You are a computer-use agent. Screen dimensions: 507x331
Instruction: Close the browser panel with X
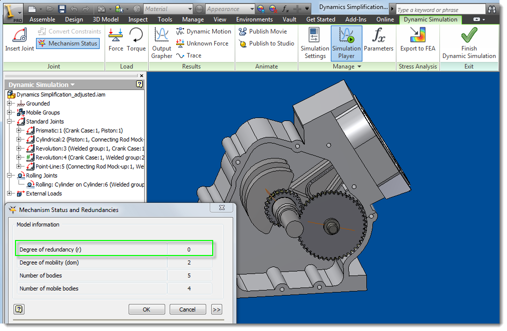[141, 75]
